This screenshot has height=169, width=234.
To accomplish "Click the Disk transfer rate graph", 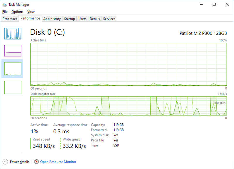I will click(x=129, y=106).
